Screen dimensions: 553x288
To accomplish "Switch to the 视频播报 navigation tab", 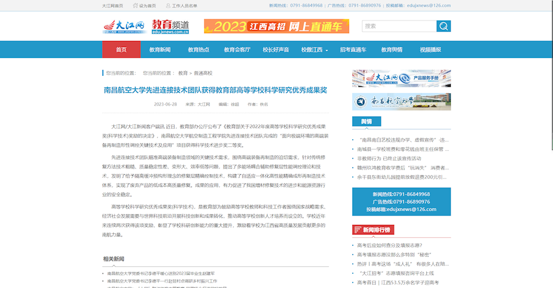I will pyautogui.click(x=430, y=50).
